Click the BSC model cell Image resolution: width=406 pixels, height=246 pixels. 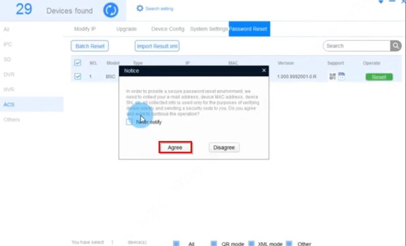click(111, 76)
